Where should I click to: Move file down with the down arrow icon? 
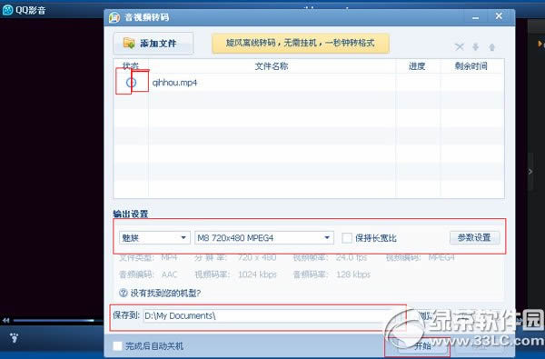[x=475, y=46]
